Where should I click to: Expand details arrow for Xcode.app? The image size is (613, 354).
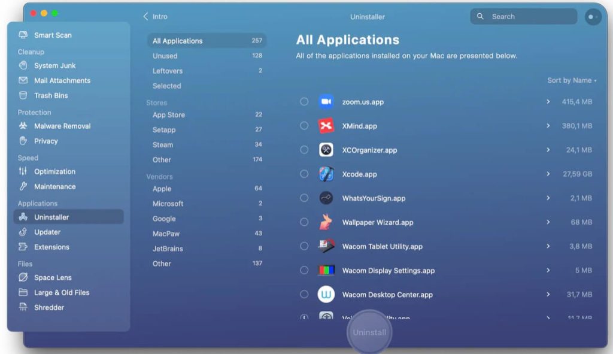548,174
